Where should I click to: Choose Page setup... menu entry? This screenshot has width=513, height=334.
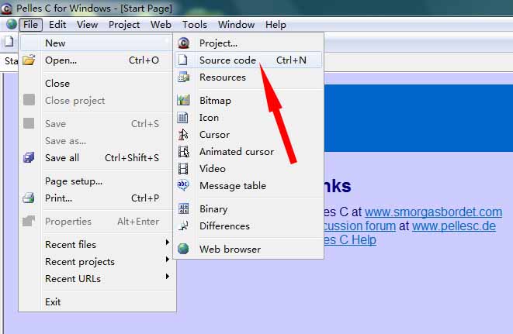96,181
